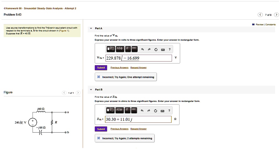Collapse the Part A section triangle
Viewport: 280px width, 149px height.
pos(91,28)
